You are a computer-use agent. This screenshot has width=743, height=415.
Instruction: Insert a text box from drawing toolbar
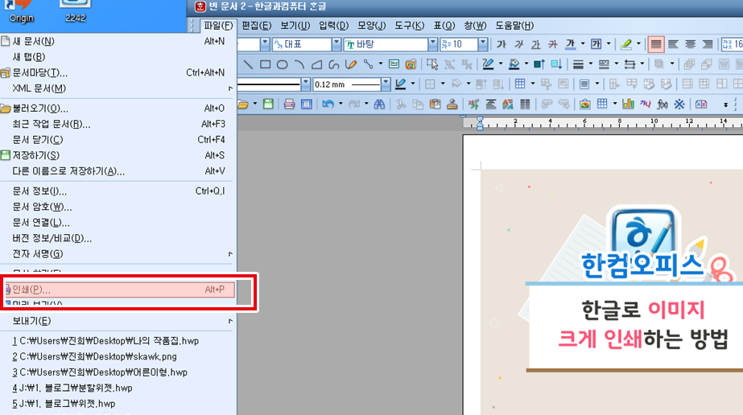coord(394,64)
